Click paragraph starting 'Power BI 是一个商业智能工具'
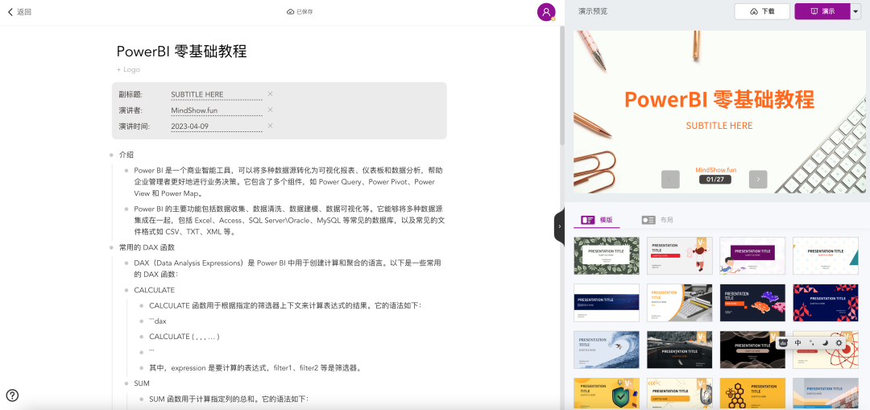The image size is (870, 410). pos(288,182)
